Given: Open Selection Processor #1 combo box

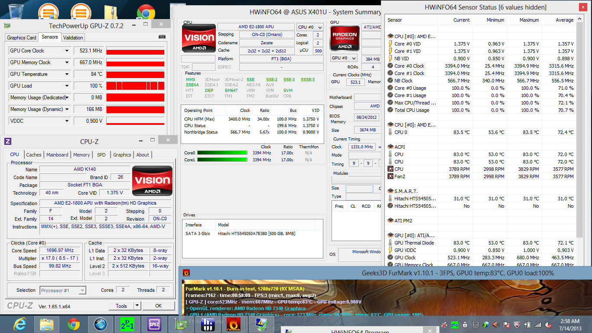Looking at the screenshot, I should (x=63, y=291).
